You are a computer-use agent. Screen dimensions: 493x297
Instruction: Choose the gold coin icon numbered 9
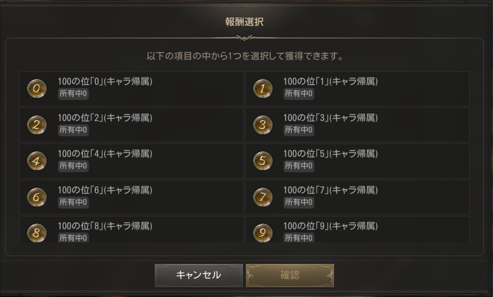262,232
